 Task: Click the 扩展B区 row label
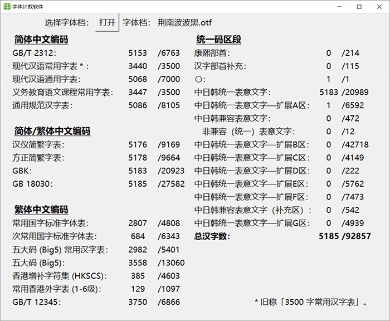click(252, 144)
